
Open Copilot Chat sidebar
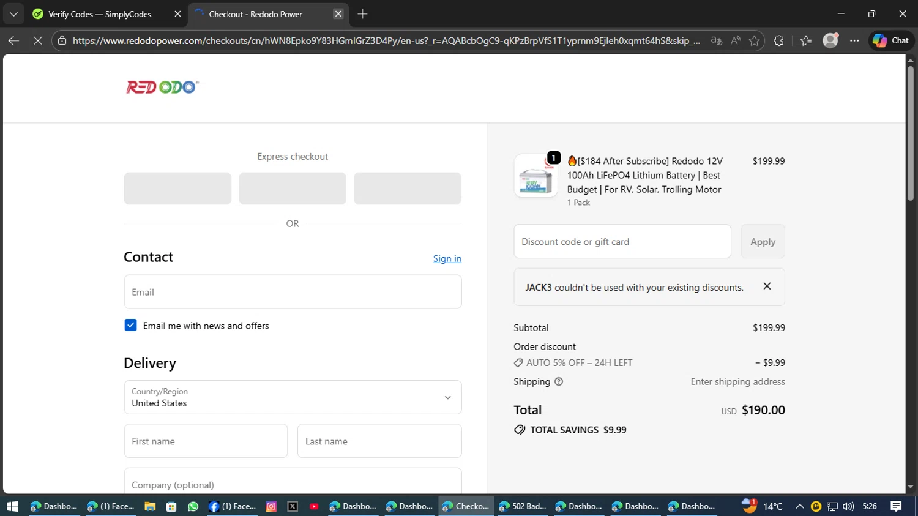pyautogui.click(x=890, y=40)
